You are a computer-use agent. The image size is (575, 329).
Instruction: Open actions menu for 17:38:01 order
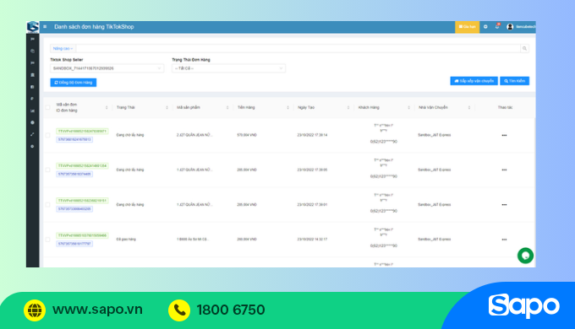pyautogui.click(x=504, y=205)
